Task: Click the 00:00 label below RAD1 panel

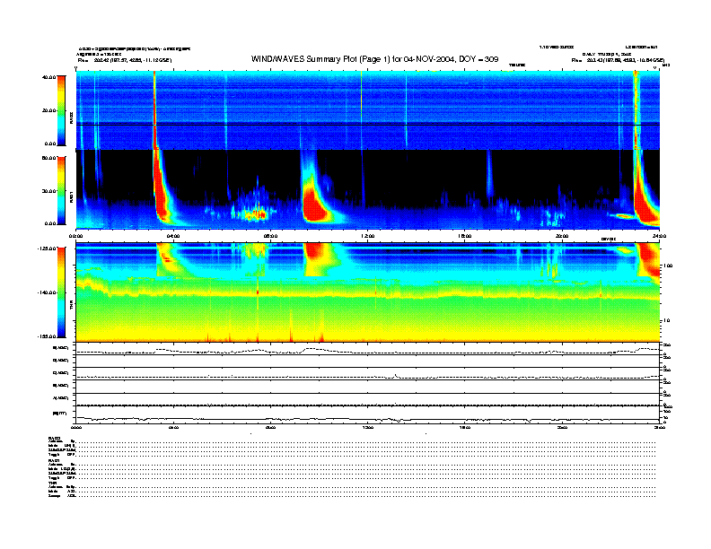Action: point(77,236)
